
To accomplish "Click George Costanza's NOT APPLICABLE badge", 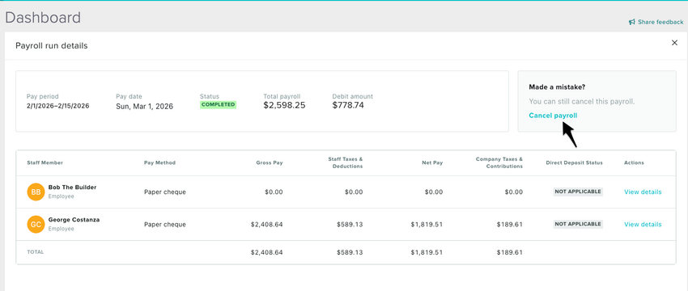I will [x=578, y=224].
